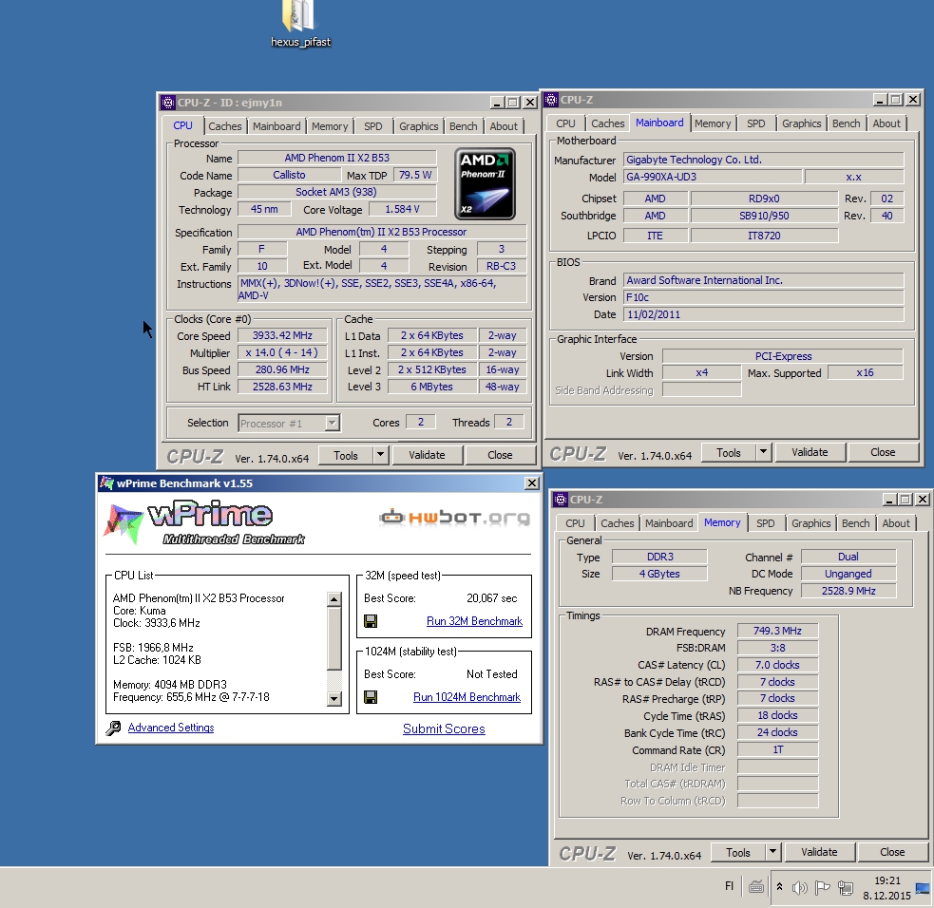This screenshot has width=934, height=908.
Task: Click the Code Name Callisto field
Action: (289, 175)
